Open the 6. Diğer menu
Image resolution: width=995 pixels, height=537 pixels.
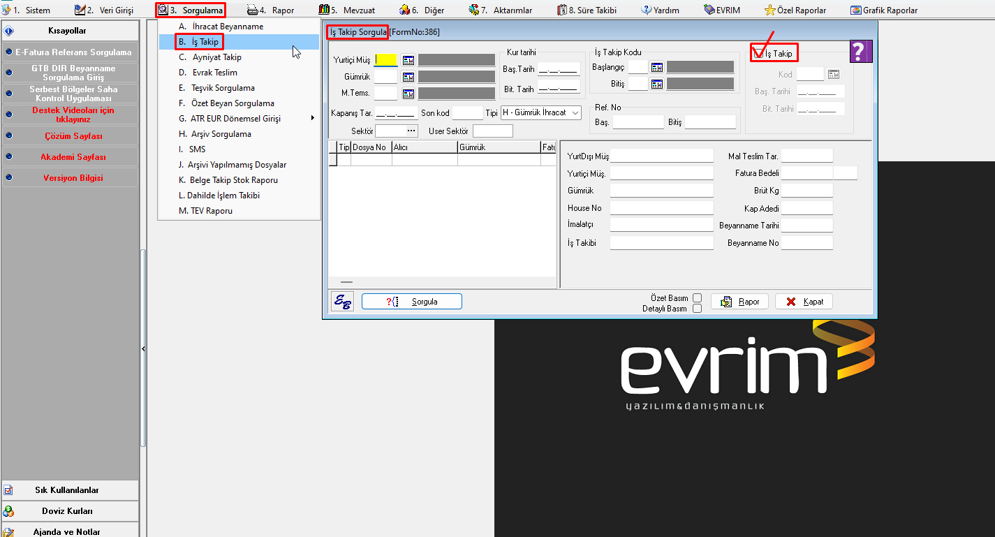coord(421,10)
